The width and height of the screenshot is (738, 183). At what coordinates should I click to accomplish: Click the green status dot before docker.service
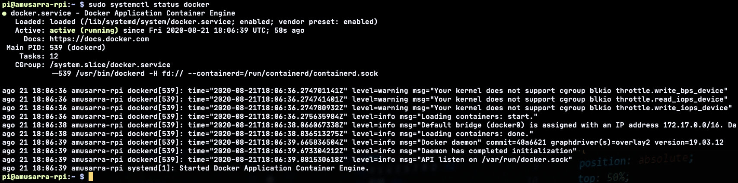(4, 13)
